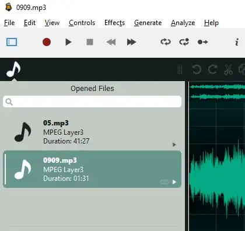Image resolution: width=245 pixels, height=231 pixels.
Task: Open the Controls menu
Action: [82, 23]
